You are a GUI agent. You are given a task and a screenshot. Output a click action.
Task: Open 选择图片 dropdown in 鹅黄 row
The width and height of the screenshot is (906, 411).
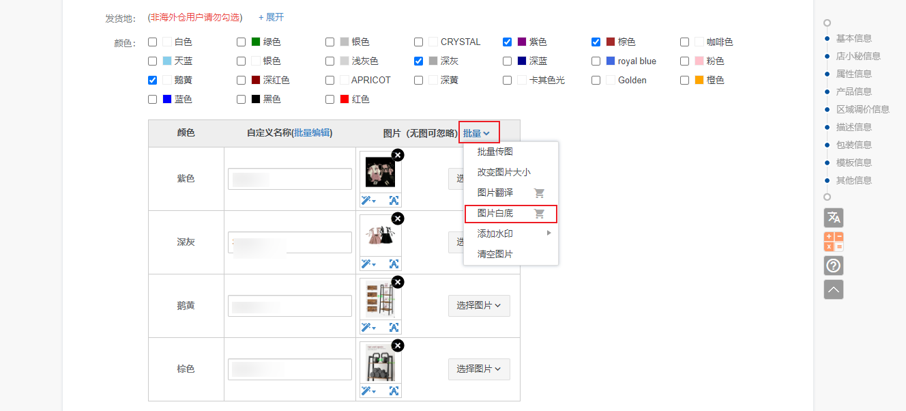coord(479,305)
